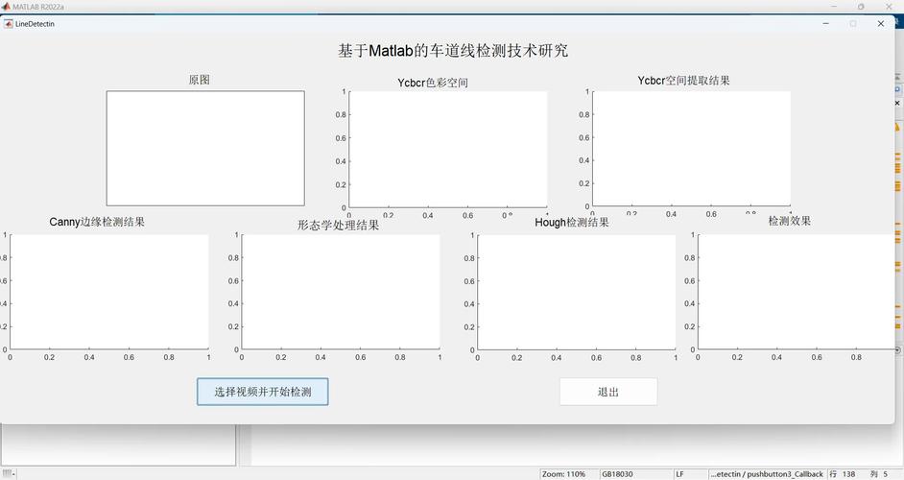Minimize the MATLAB R2022a main window
Screen dimensions: 904x480
[834, 7]
